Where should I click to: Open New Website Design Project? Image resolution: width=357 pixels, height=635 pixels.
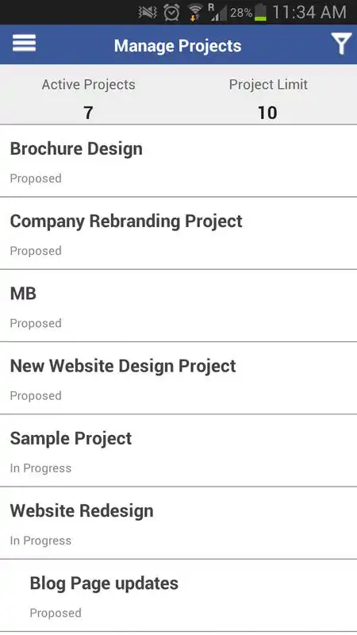(178, 379)
